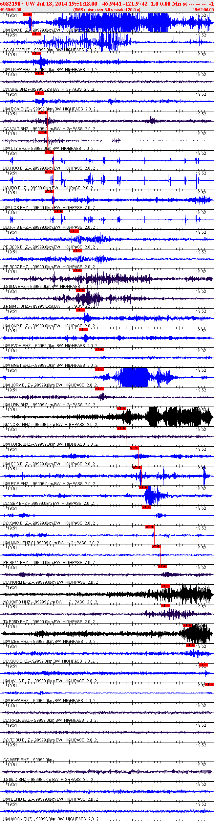The height and width of the screenshot is (821, 214).
Task: Click the end time label 19:52:06.00
Action: pos(203,10)
